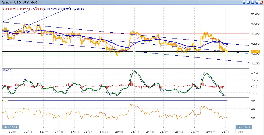The height and width of the screenshot is (135, 264).
Task: Click the 83.00 price level on axis
Action: point(256,33)
